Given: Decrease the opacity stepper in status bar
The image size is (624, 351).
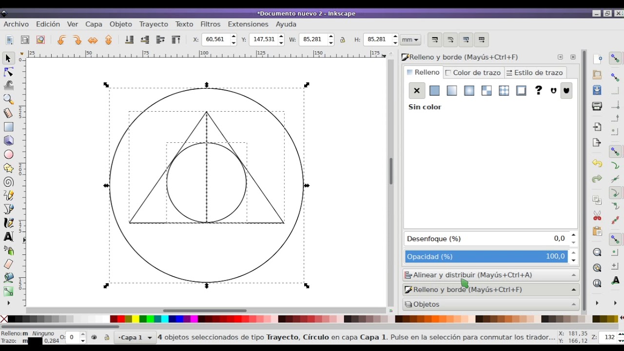Looking at the screenshot, I should (x=82, y=340).
